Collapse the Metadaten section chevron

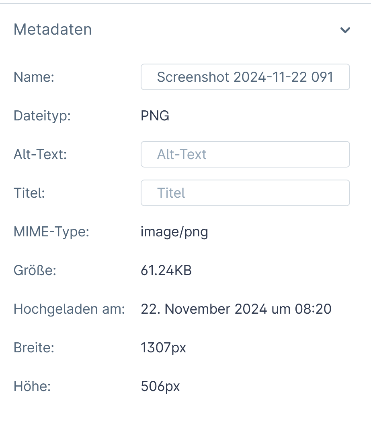click(345, 30)
